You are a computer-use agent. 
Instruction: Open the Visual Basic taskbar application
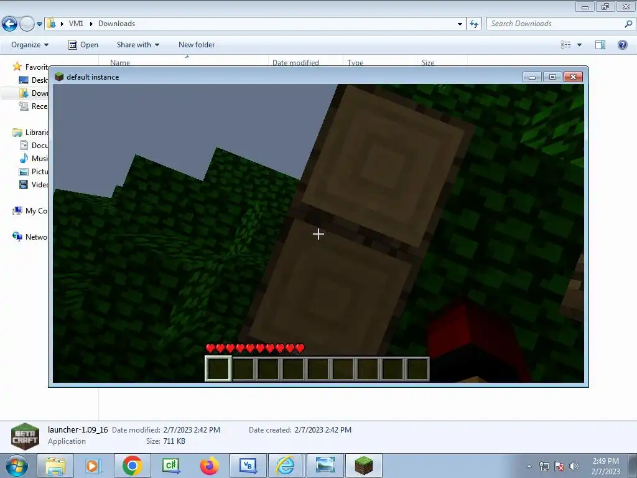pos(248,466)
